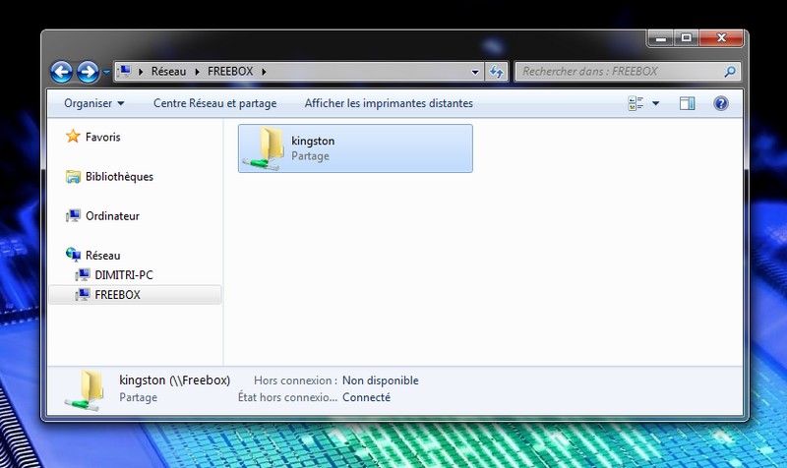The width and height of the screenshot is (787, 468).
Task: Select Bibliothèques in the navigation pane
Action: pos(119,177)
